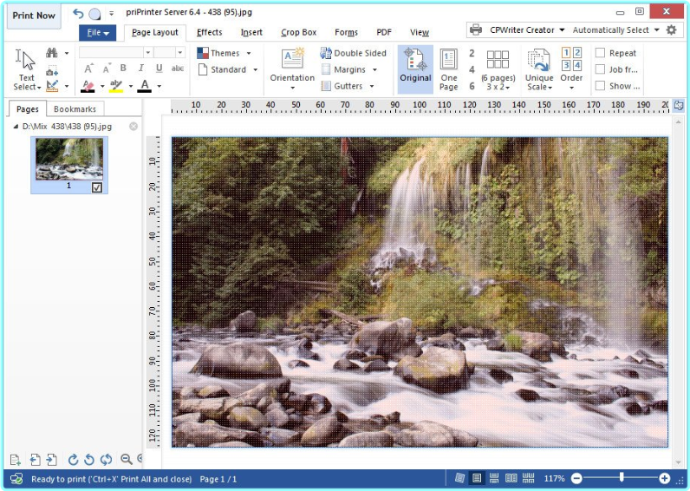
Task: Toggle underline formatting
Action: [x=159, y=69]
